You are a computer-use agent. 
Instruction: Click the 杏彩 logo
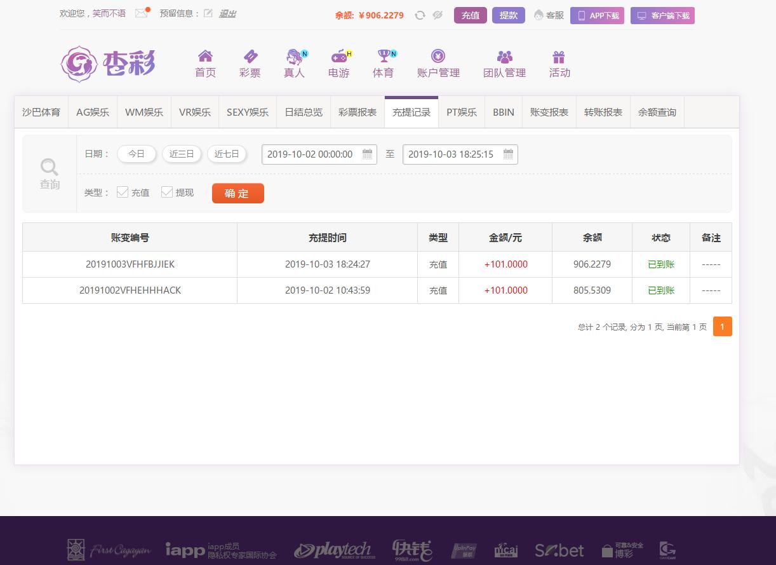pyautogui.click(x=108, y=64)
